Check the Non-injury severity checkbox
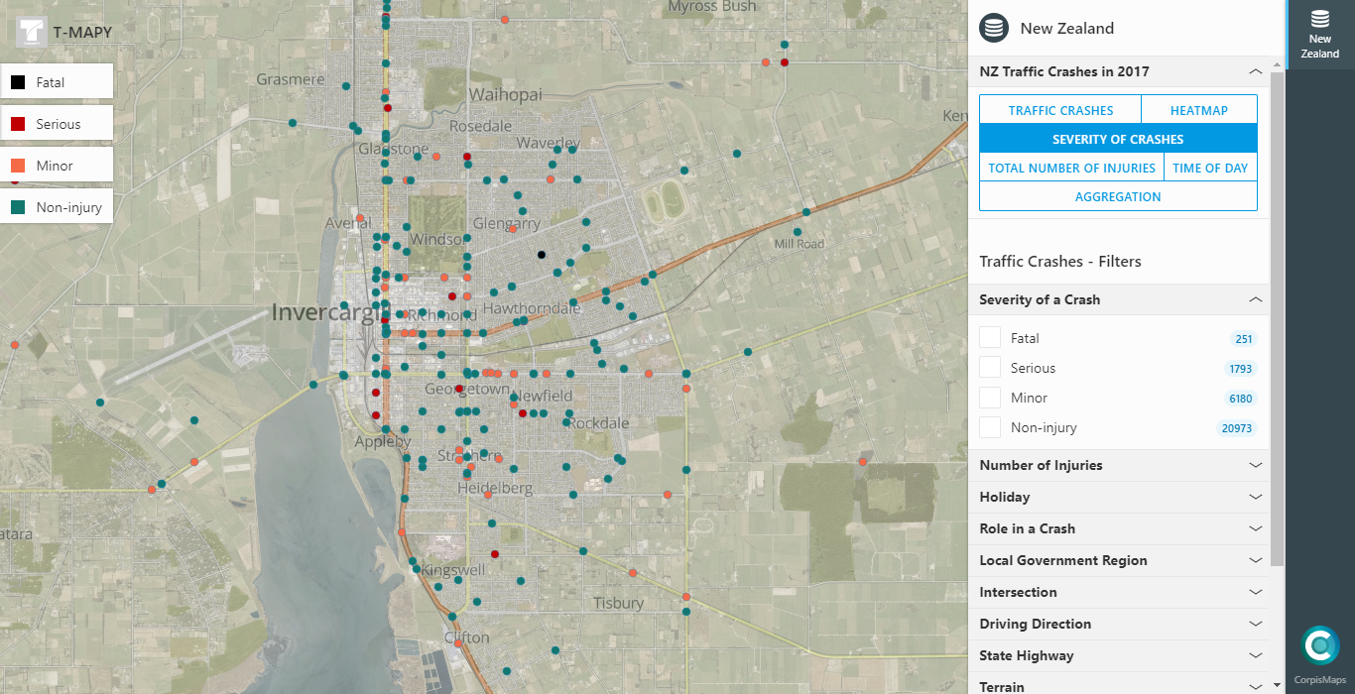Image resolution: width=1355 pixels, height=694 pixels. tap(990, 427)
